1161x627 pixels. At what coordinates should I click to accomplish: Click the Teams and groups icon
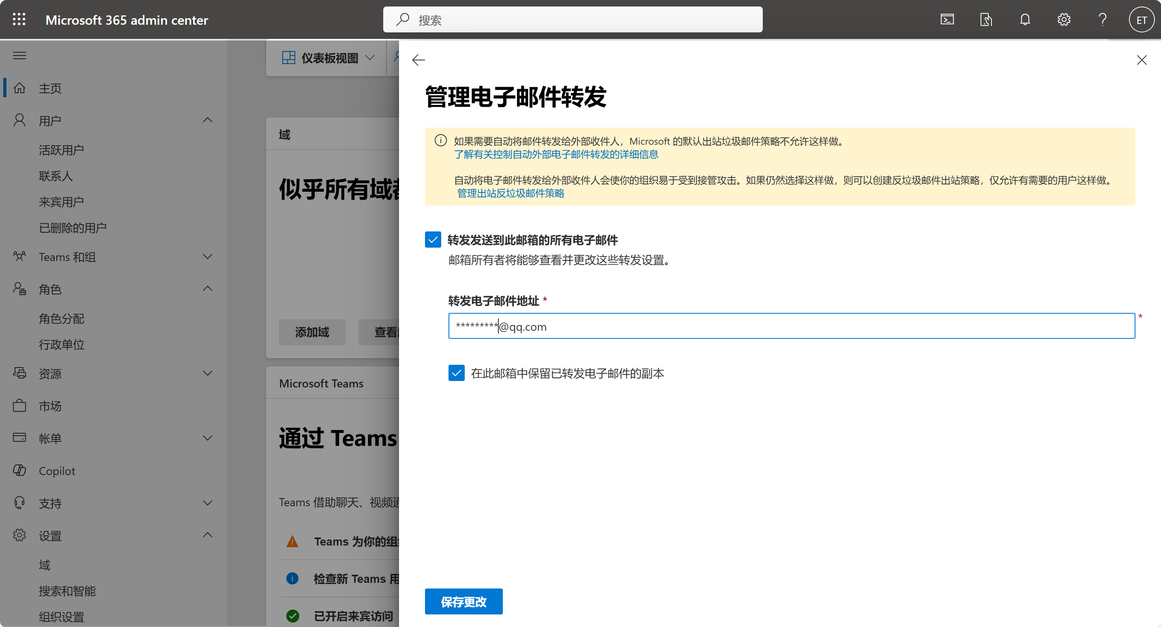pos(19,256)
